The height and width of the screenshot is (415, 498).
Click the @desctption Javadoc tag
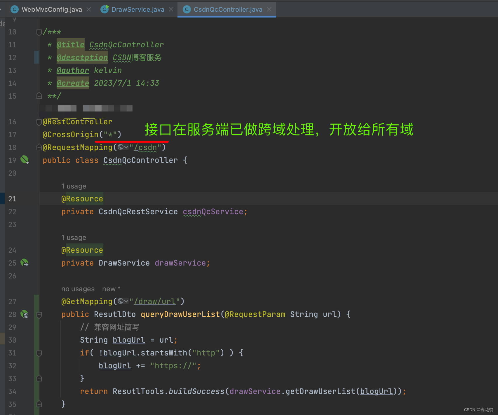click(x=82, y=57)
